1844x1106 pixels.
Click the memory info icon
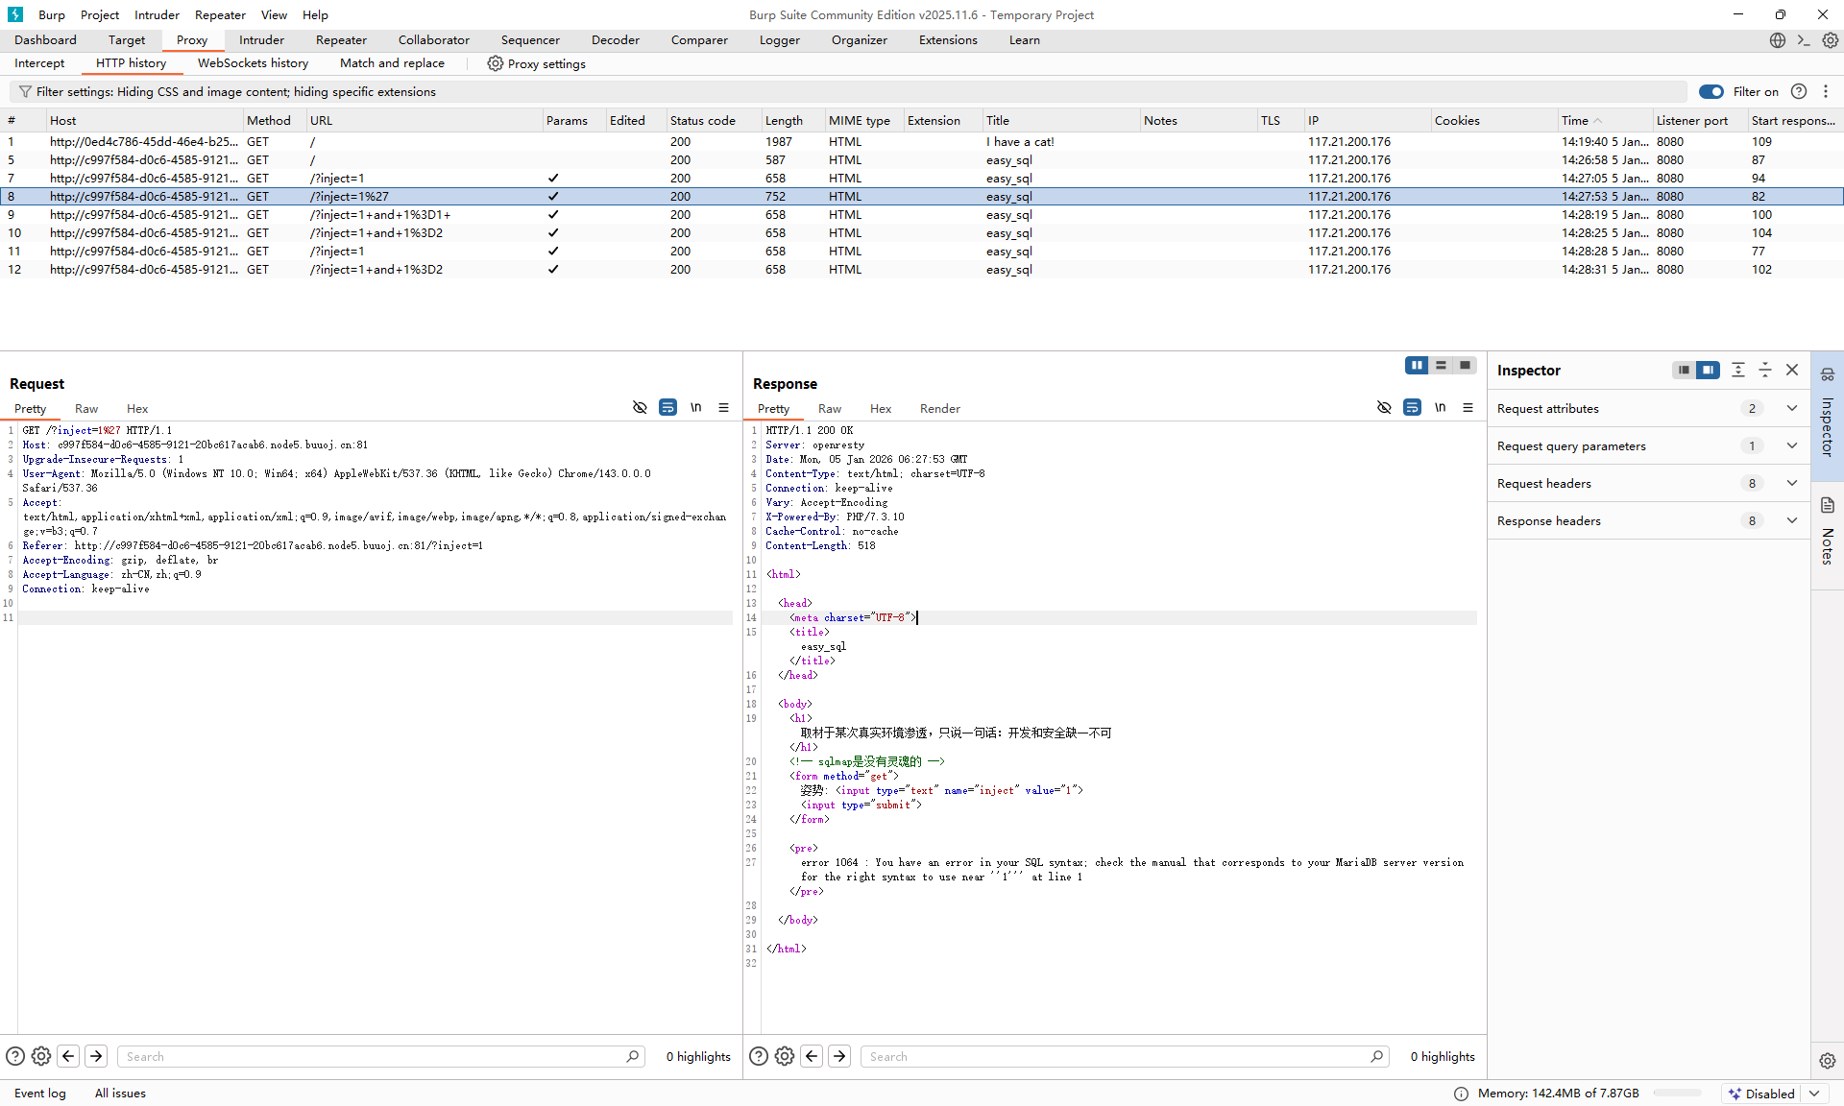click(x=1461, y=1094)
